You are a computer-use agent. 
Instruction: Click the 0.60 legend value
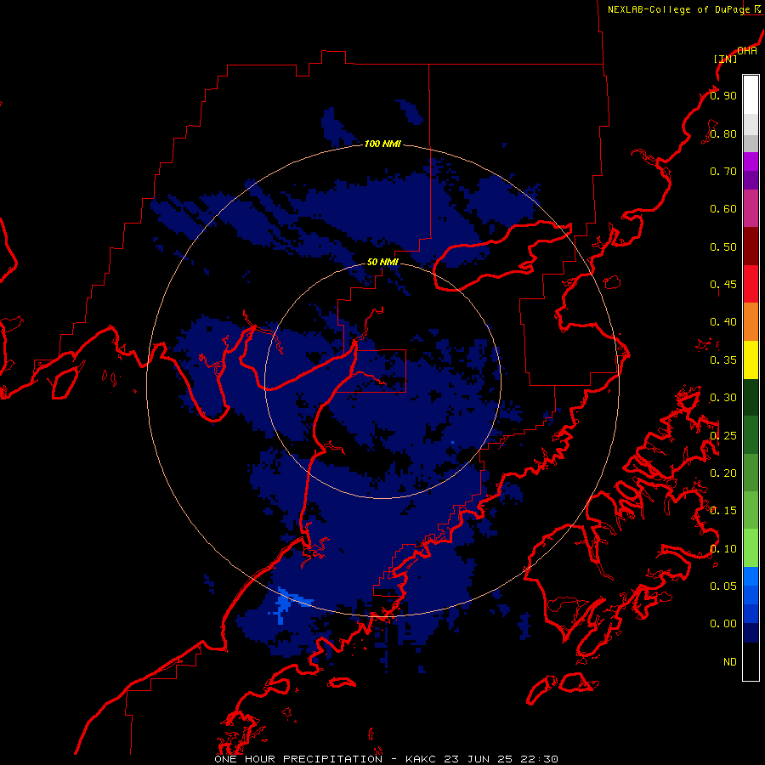(723, 209)
